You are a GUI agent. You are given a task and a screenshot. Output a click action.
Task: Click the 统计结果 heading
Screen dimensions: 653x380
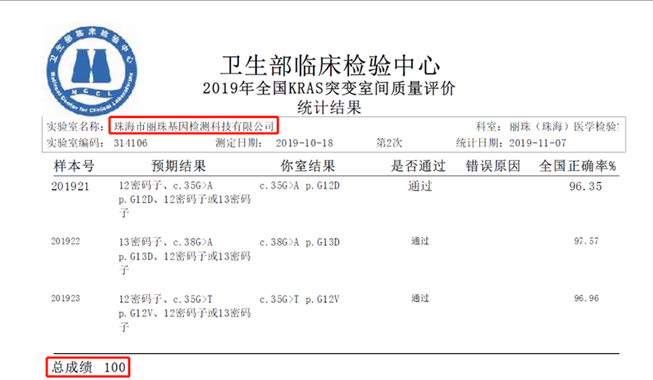point(329,108)
